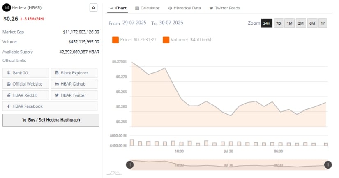Click the Official Website globe icon
Screen dimensions: 339x178
[x=9, y=84]
